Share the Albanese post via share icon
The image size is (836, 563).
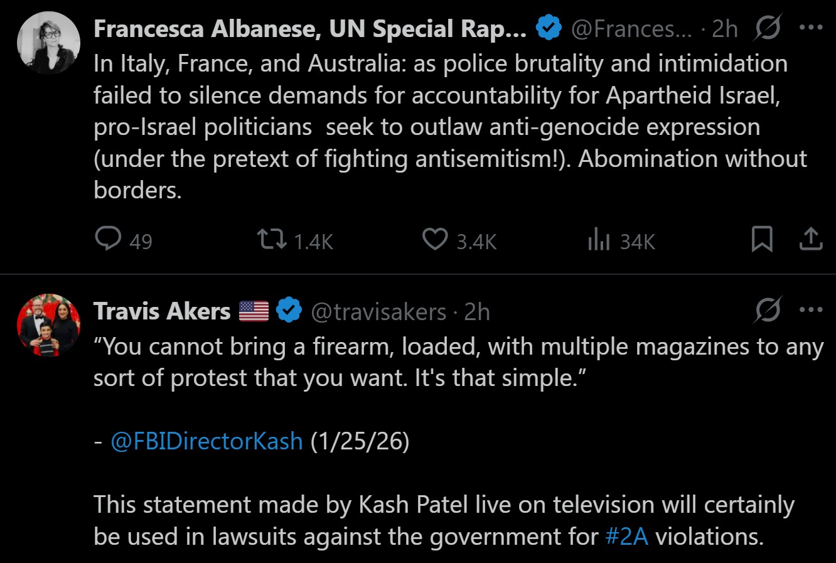[x=810, y=240]
